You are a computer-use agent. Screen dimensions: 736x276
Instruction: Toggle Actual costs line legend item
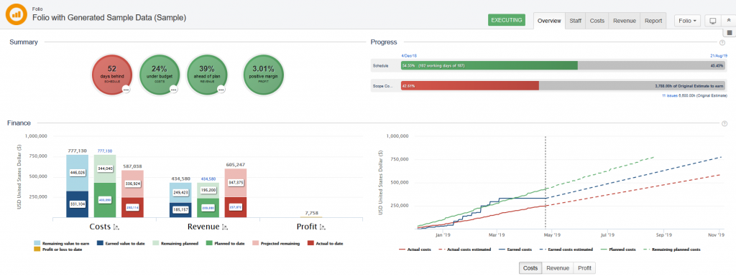point(415,249)
